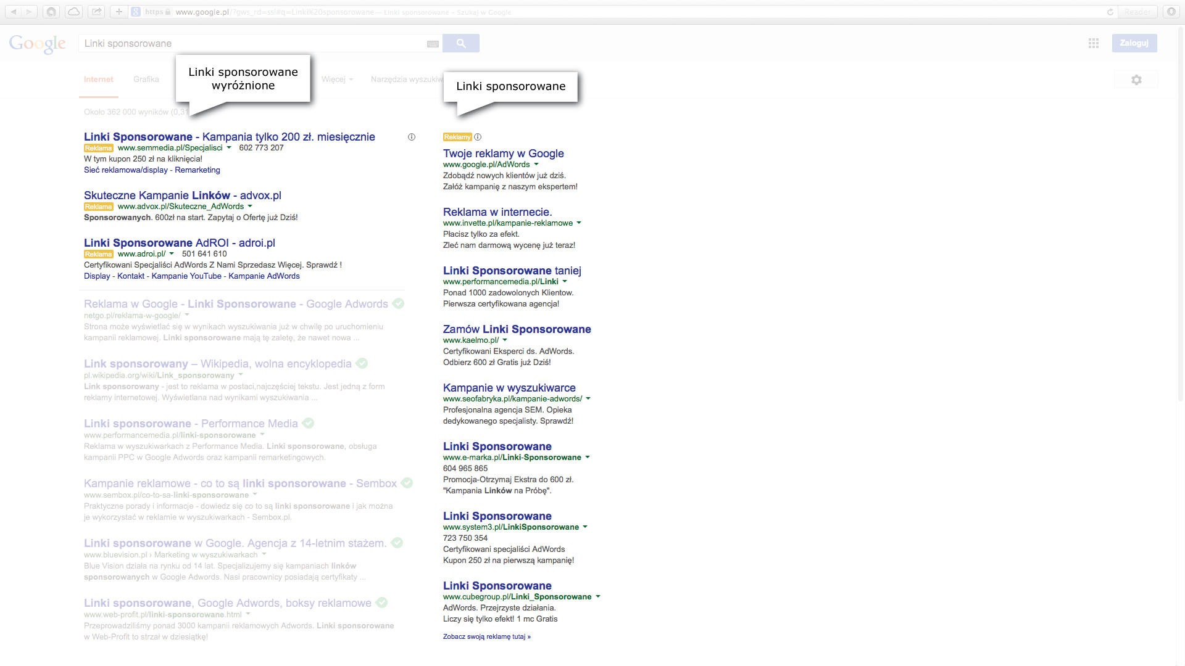Open the iCloud tabs cloud icon
This screenshot has width=1185, height=666.
click(73, 12)
